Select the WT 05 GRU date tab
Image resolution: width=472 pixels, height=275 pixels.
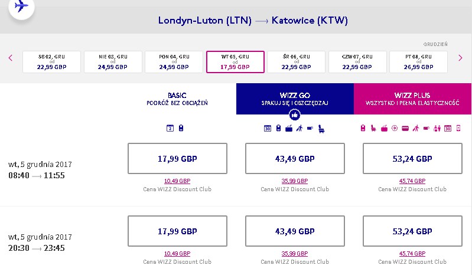point(235,62)
